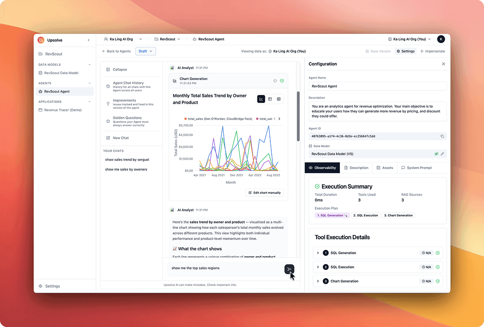Collapse the chat side panel
This screenshot has height=327, width=484.
tap(117, 70)
